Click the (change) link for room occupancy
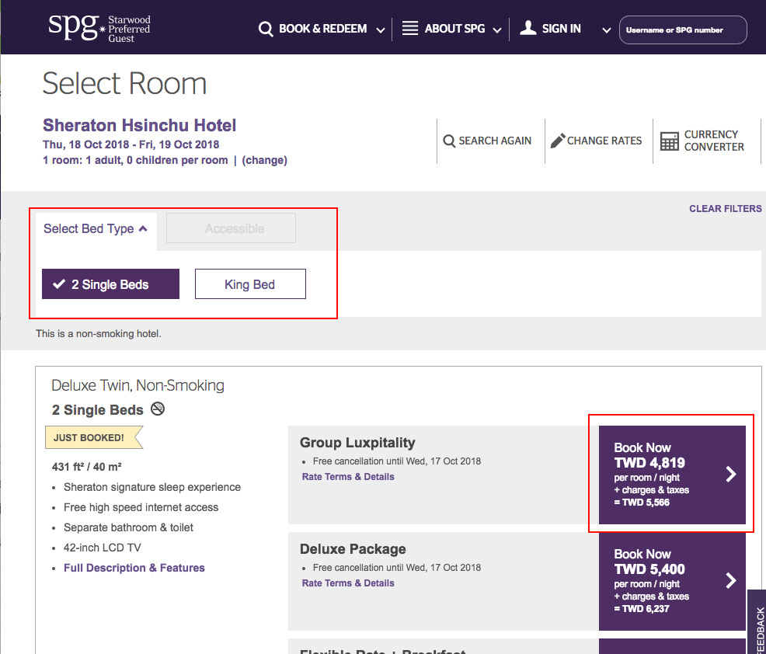Image resolution: width=766 pixels, height=654 pixels. (264, 160)
